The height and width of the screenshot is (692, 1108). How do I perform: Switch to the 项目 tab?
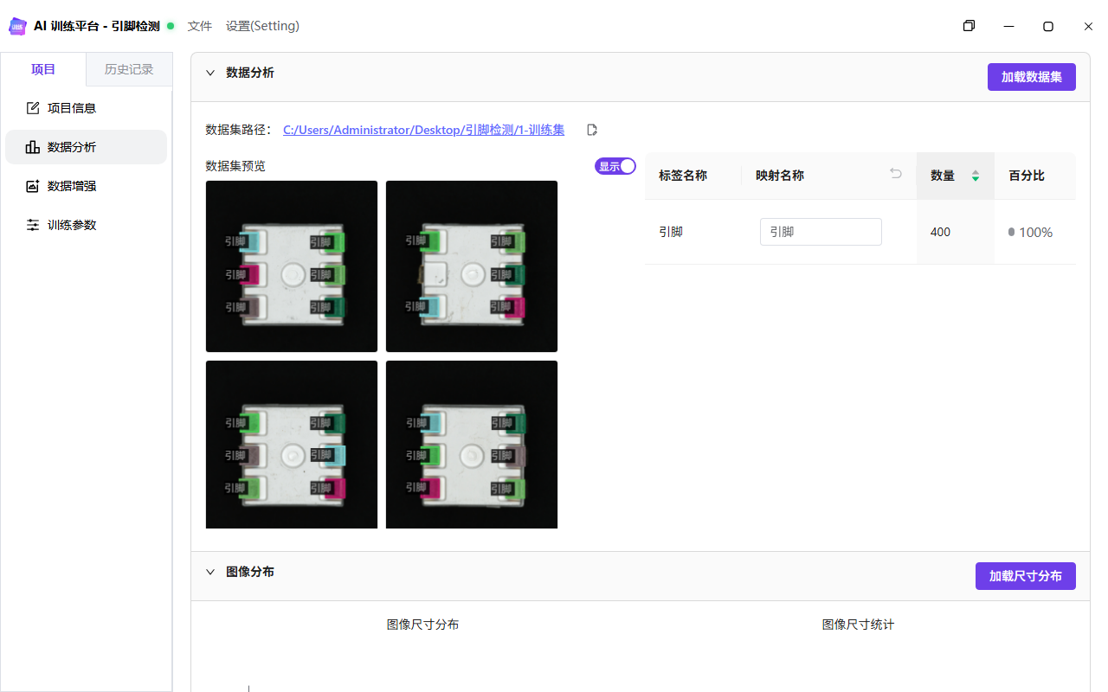pos(43,69)
